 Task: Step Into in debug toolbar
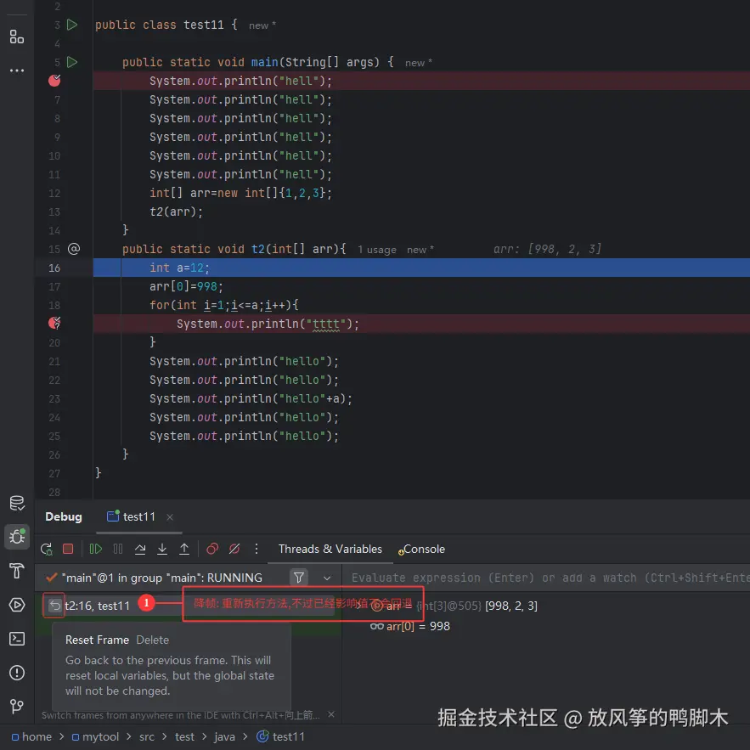coord(162,549)
